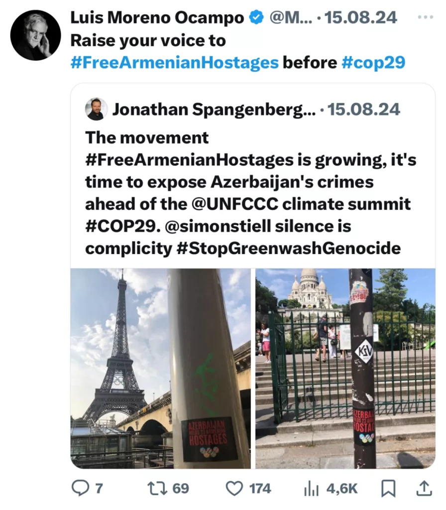Open Luis Moreno Ocampo's profile picture

(35, 35)
